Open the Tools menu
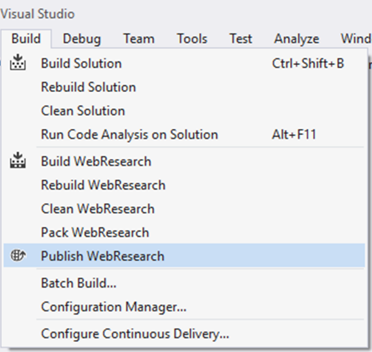 [192, 39]
